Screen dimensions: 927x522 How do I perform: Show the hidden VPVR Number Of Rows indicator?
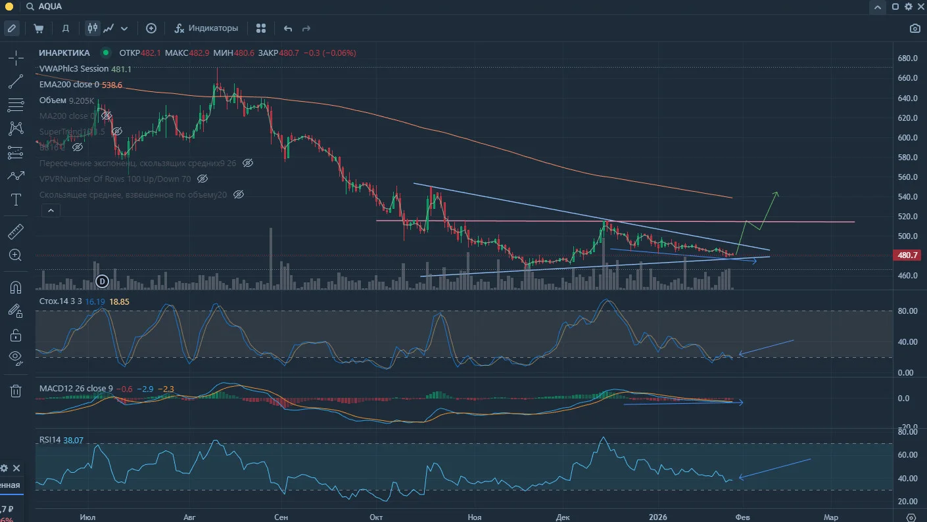[202, 179]
